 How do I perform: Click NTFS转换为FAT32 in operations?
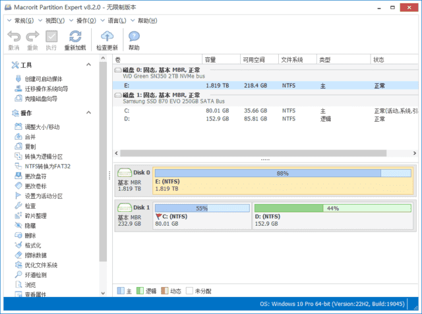[x=47, y=167]
